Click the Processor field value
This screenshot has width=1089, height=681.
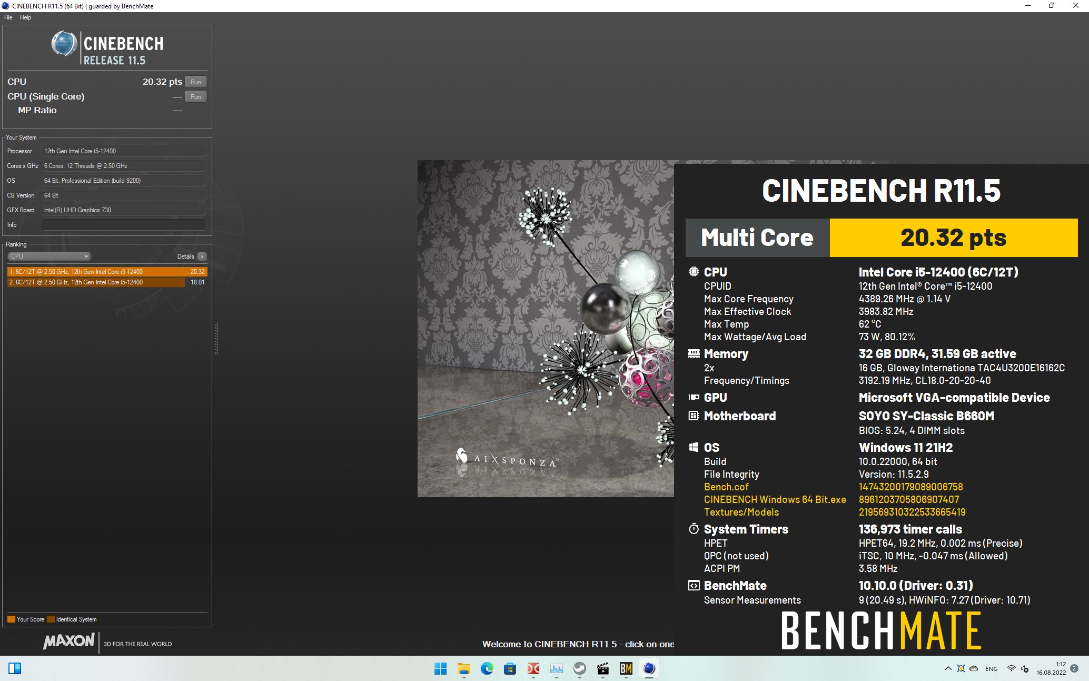[x=124, y=151]
